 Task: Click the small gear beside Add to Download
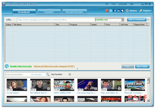point(148,20)
